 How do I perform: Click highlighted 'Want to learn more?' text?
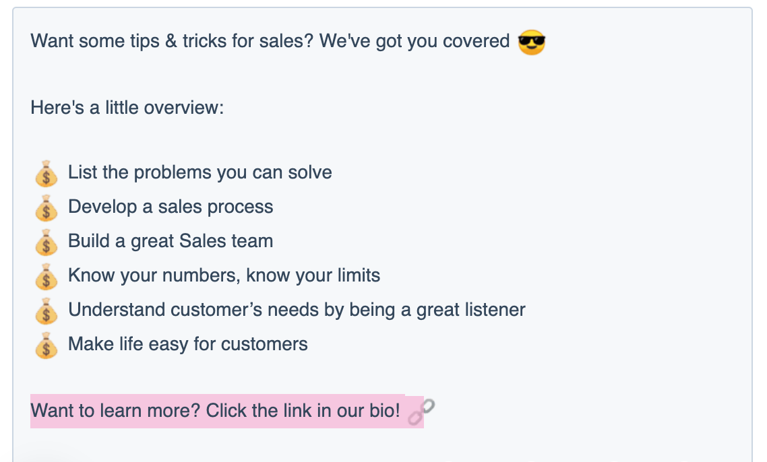[x=115, y=411]
